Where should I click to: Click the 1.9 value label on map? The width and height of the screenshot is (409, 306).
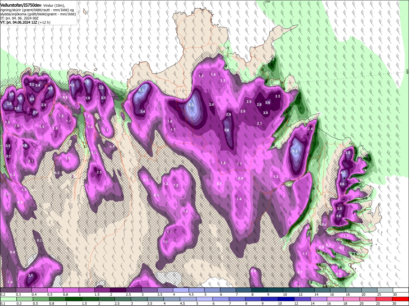55,129
